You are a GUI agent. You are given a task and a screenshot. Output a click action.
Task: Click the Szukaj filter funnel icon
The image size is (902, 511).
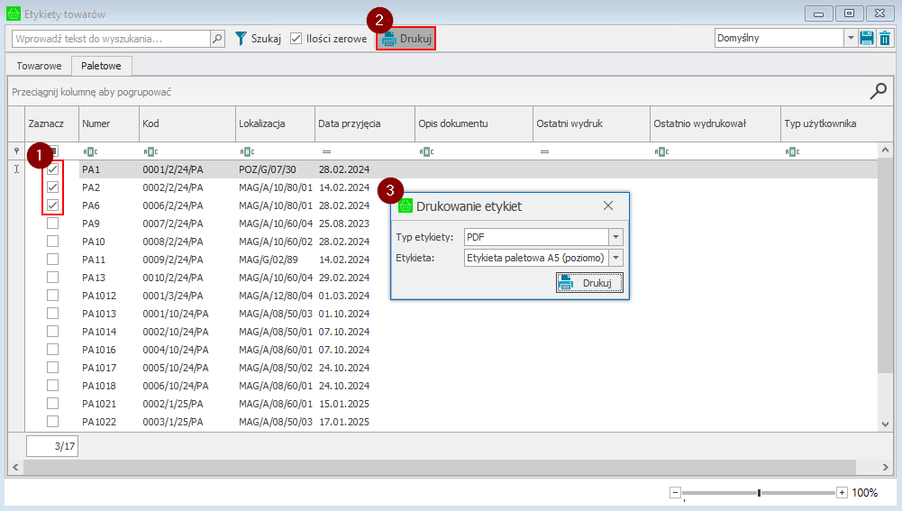pyautogui.click(x=241, y=39)
